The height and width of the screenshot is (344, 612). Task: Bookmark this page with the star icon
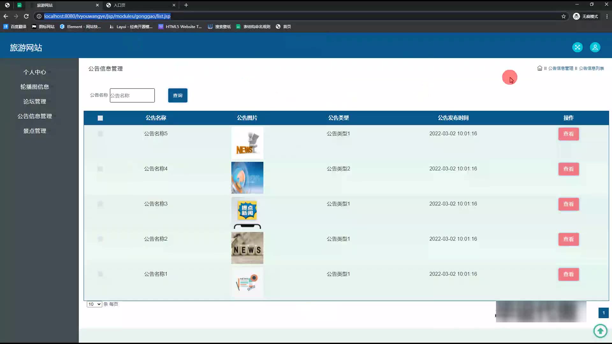point(563,16)
